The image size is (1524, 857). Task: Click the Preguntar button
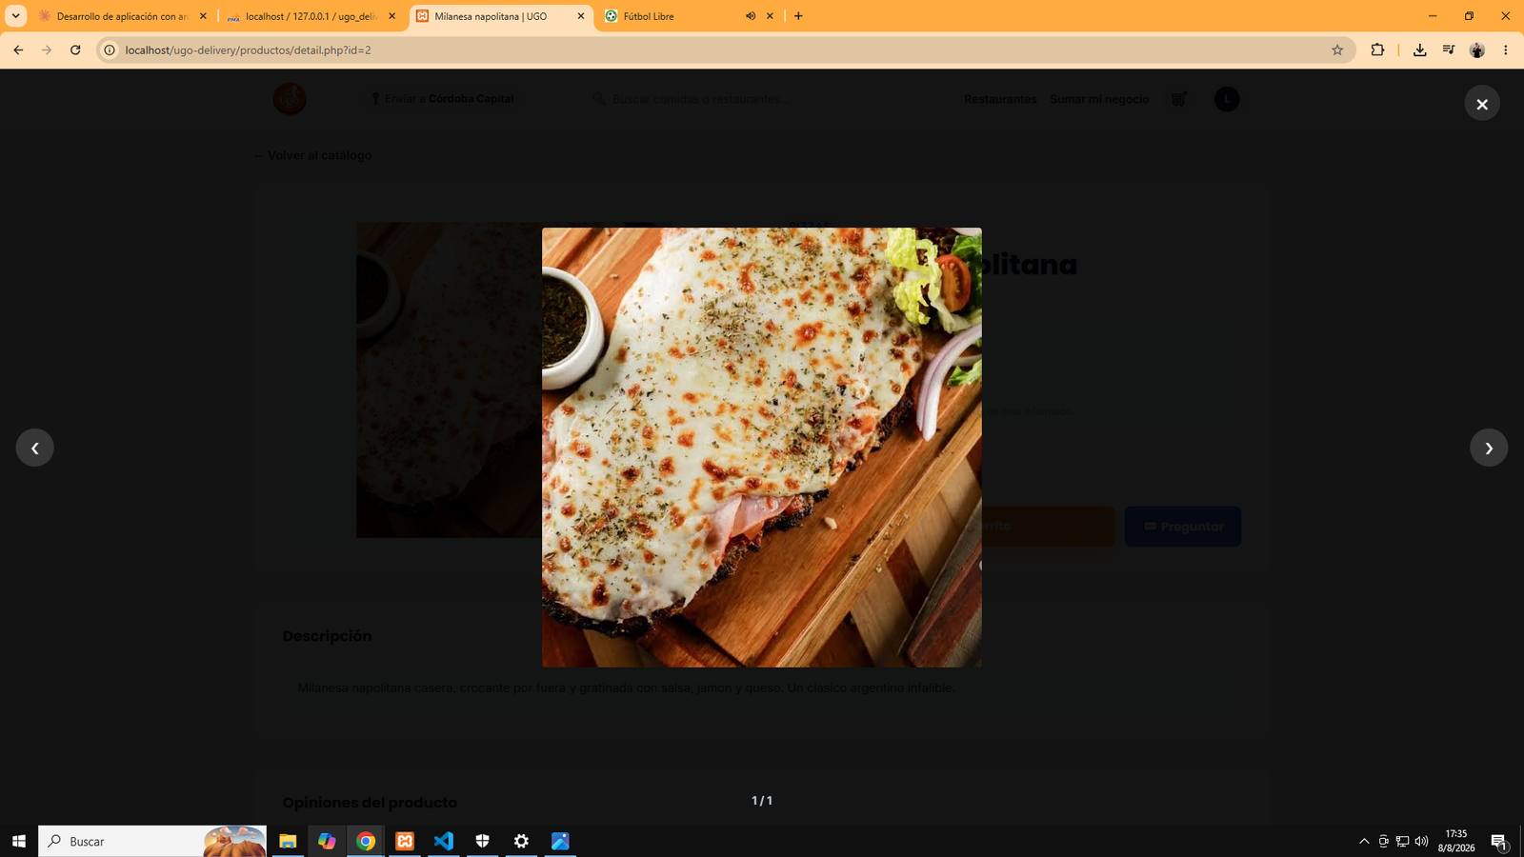coord(1183,527)
